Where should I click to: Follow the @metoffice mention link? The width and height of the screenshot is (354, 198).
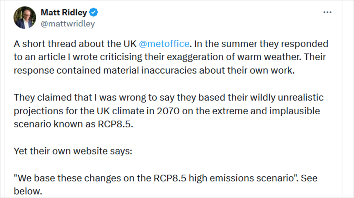coord(164,44)
